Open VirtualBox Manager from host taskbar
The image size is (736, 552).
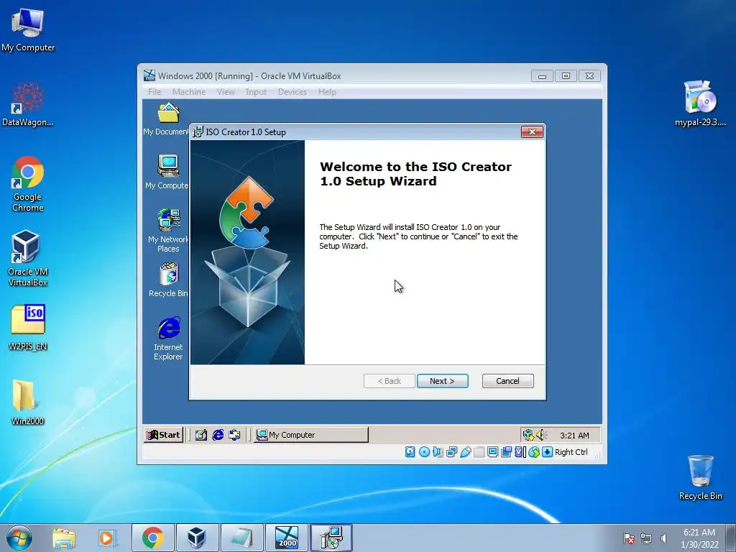[x=197, y=538]
